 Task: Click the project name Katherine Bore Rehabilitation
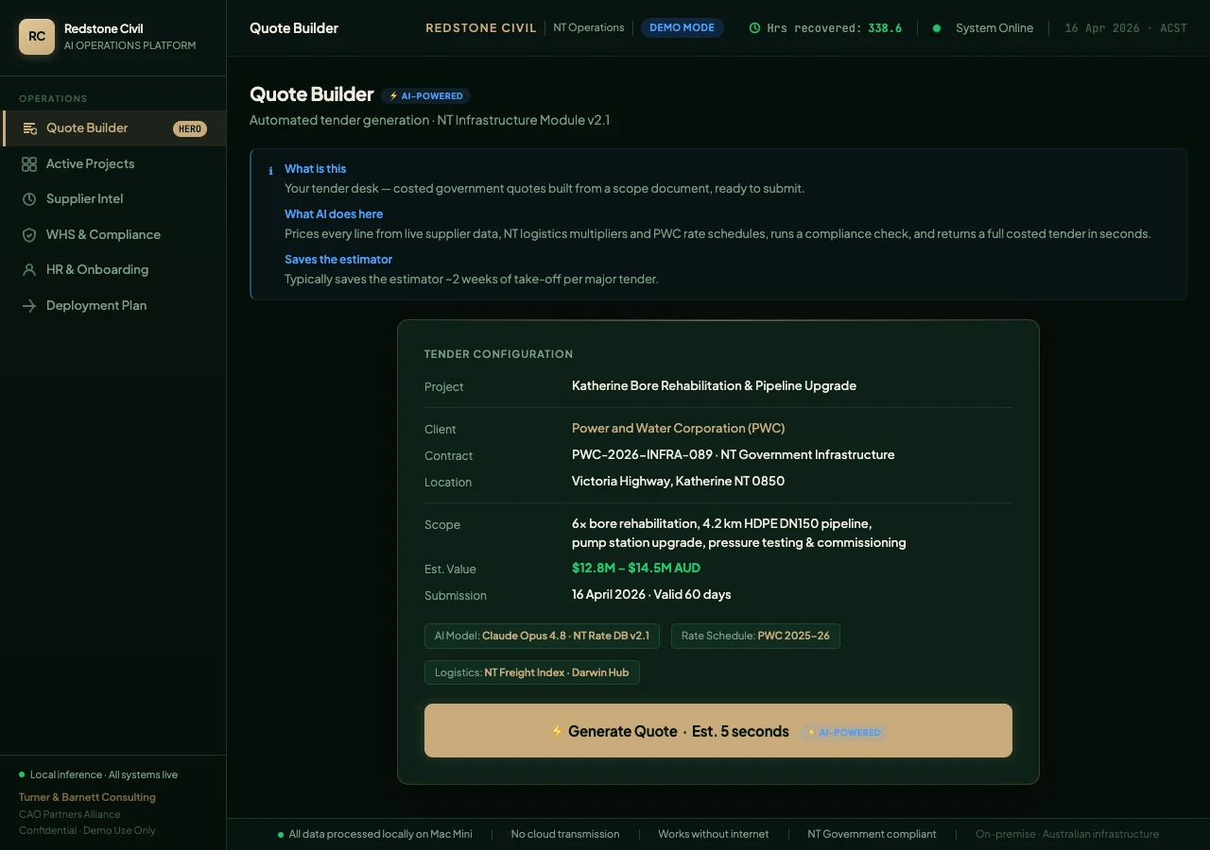[714, 386]
